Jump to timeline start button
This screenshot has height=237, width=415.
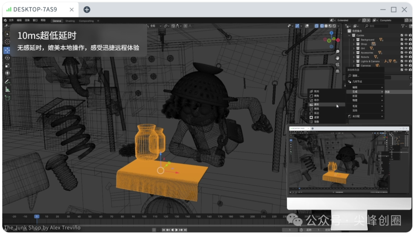[164, 230]
